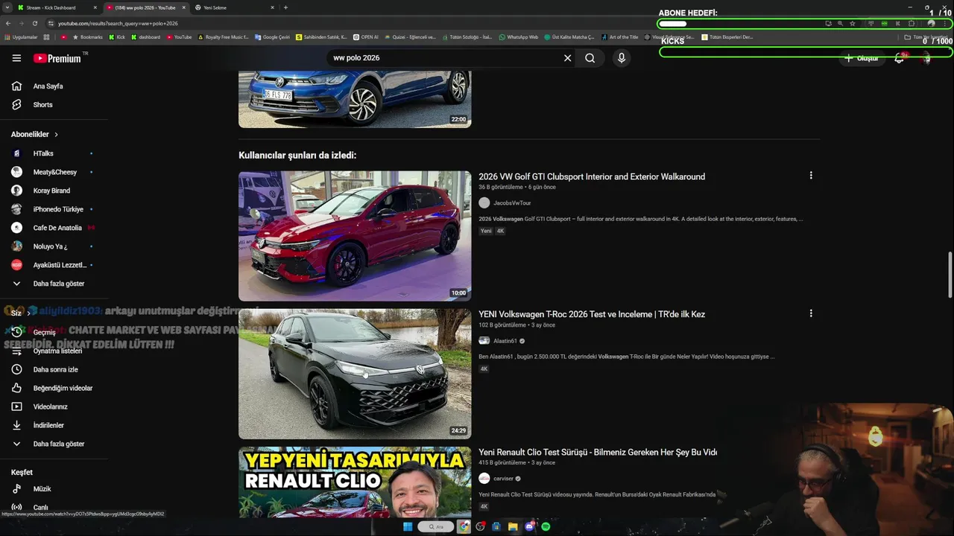Open the carwiser channel link
Screen dimensions: 954x536
pos(503,479)
